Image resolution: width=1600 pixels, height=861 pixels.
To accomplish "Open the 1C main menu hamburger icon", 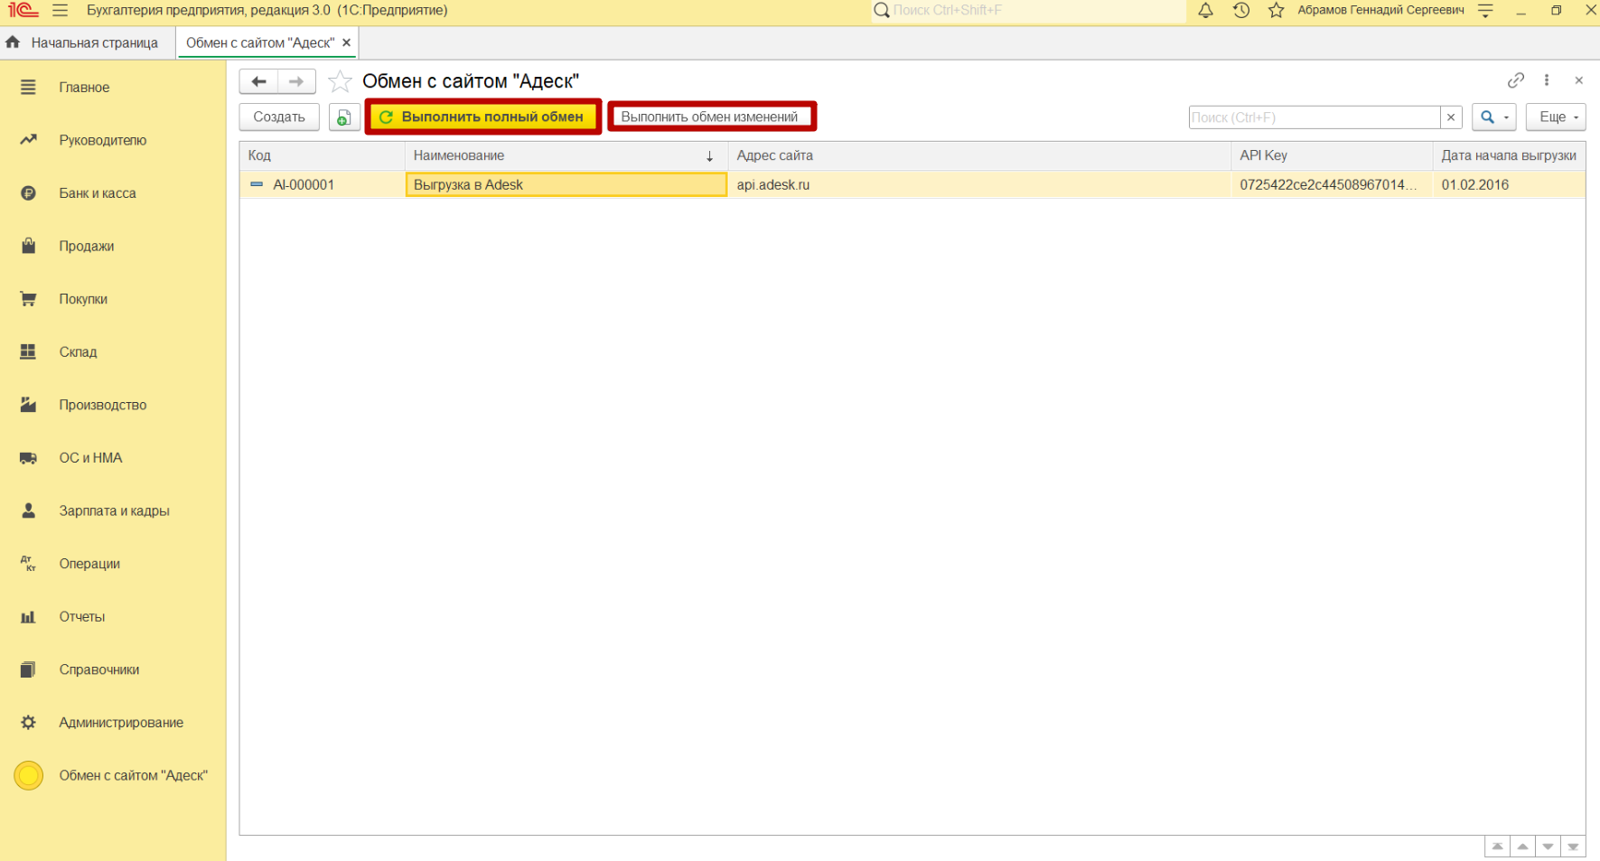I will pyautogui.click(x=61, y=11).
